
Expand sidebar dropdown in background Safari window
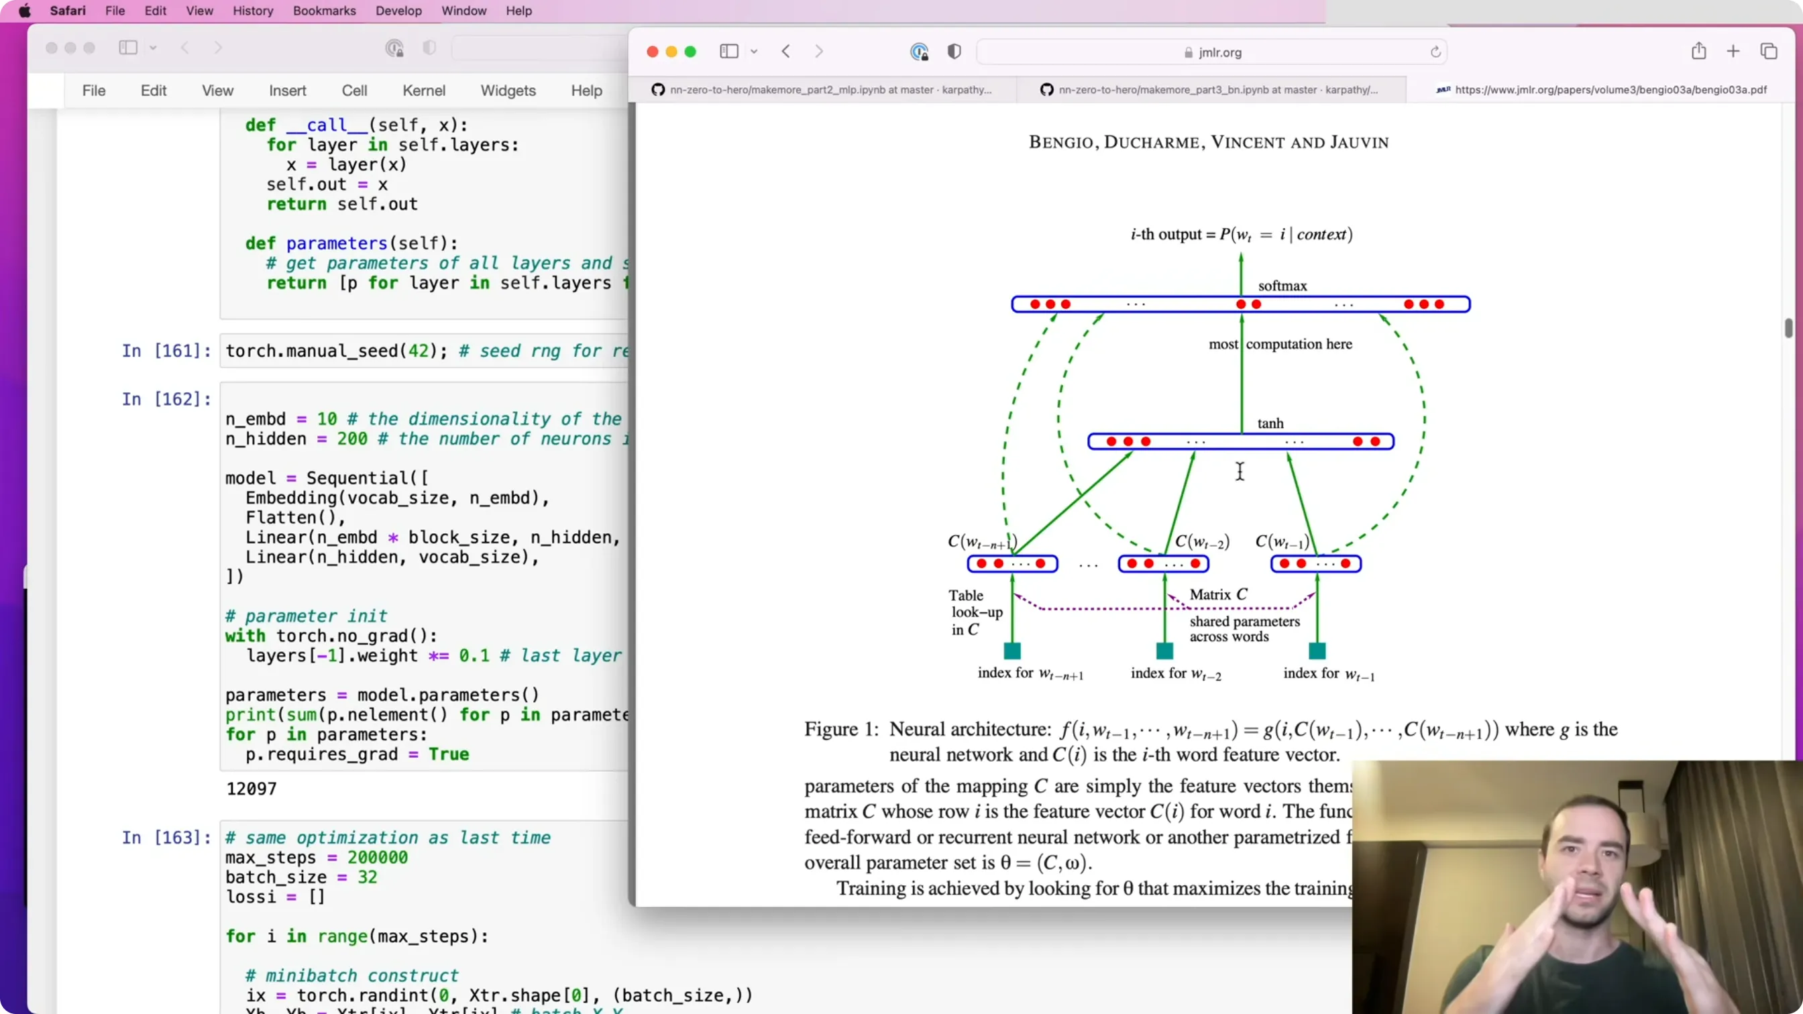pyautogui.click(x=152, y=48)
